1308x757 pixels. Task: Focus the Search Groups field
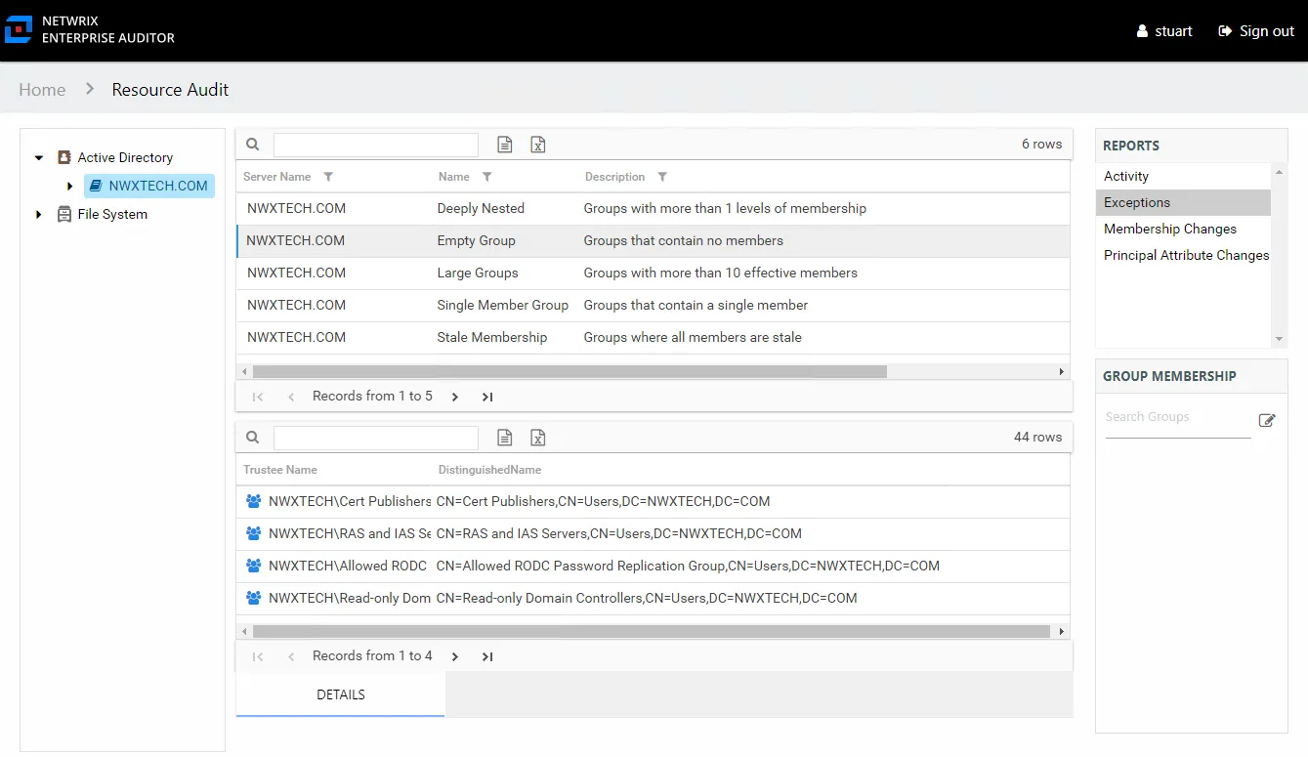pyautogui.click(x=1178, y=417)
